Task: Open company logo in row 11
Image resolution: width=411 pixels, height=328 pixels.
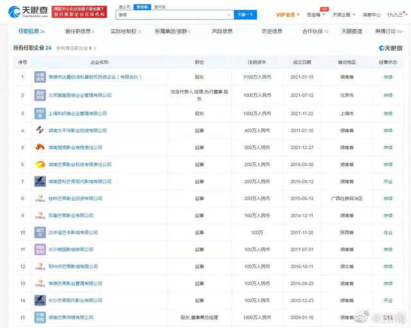Action: [x=40, y=250]
